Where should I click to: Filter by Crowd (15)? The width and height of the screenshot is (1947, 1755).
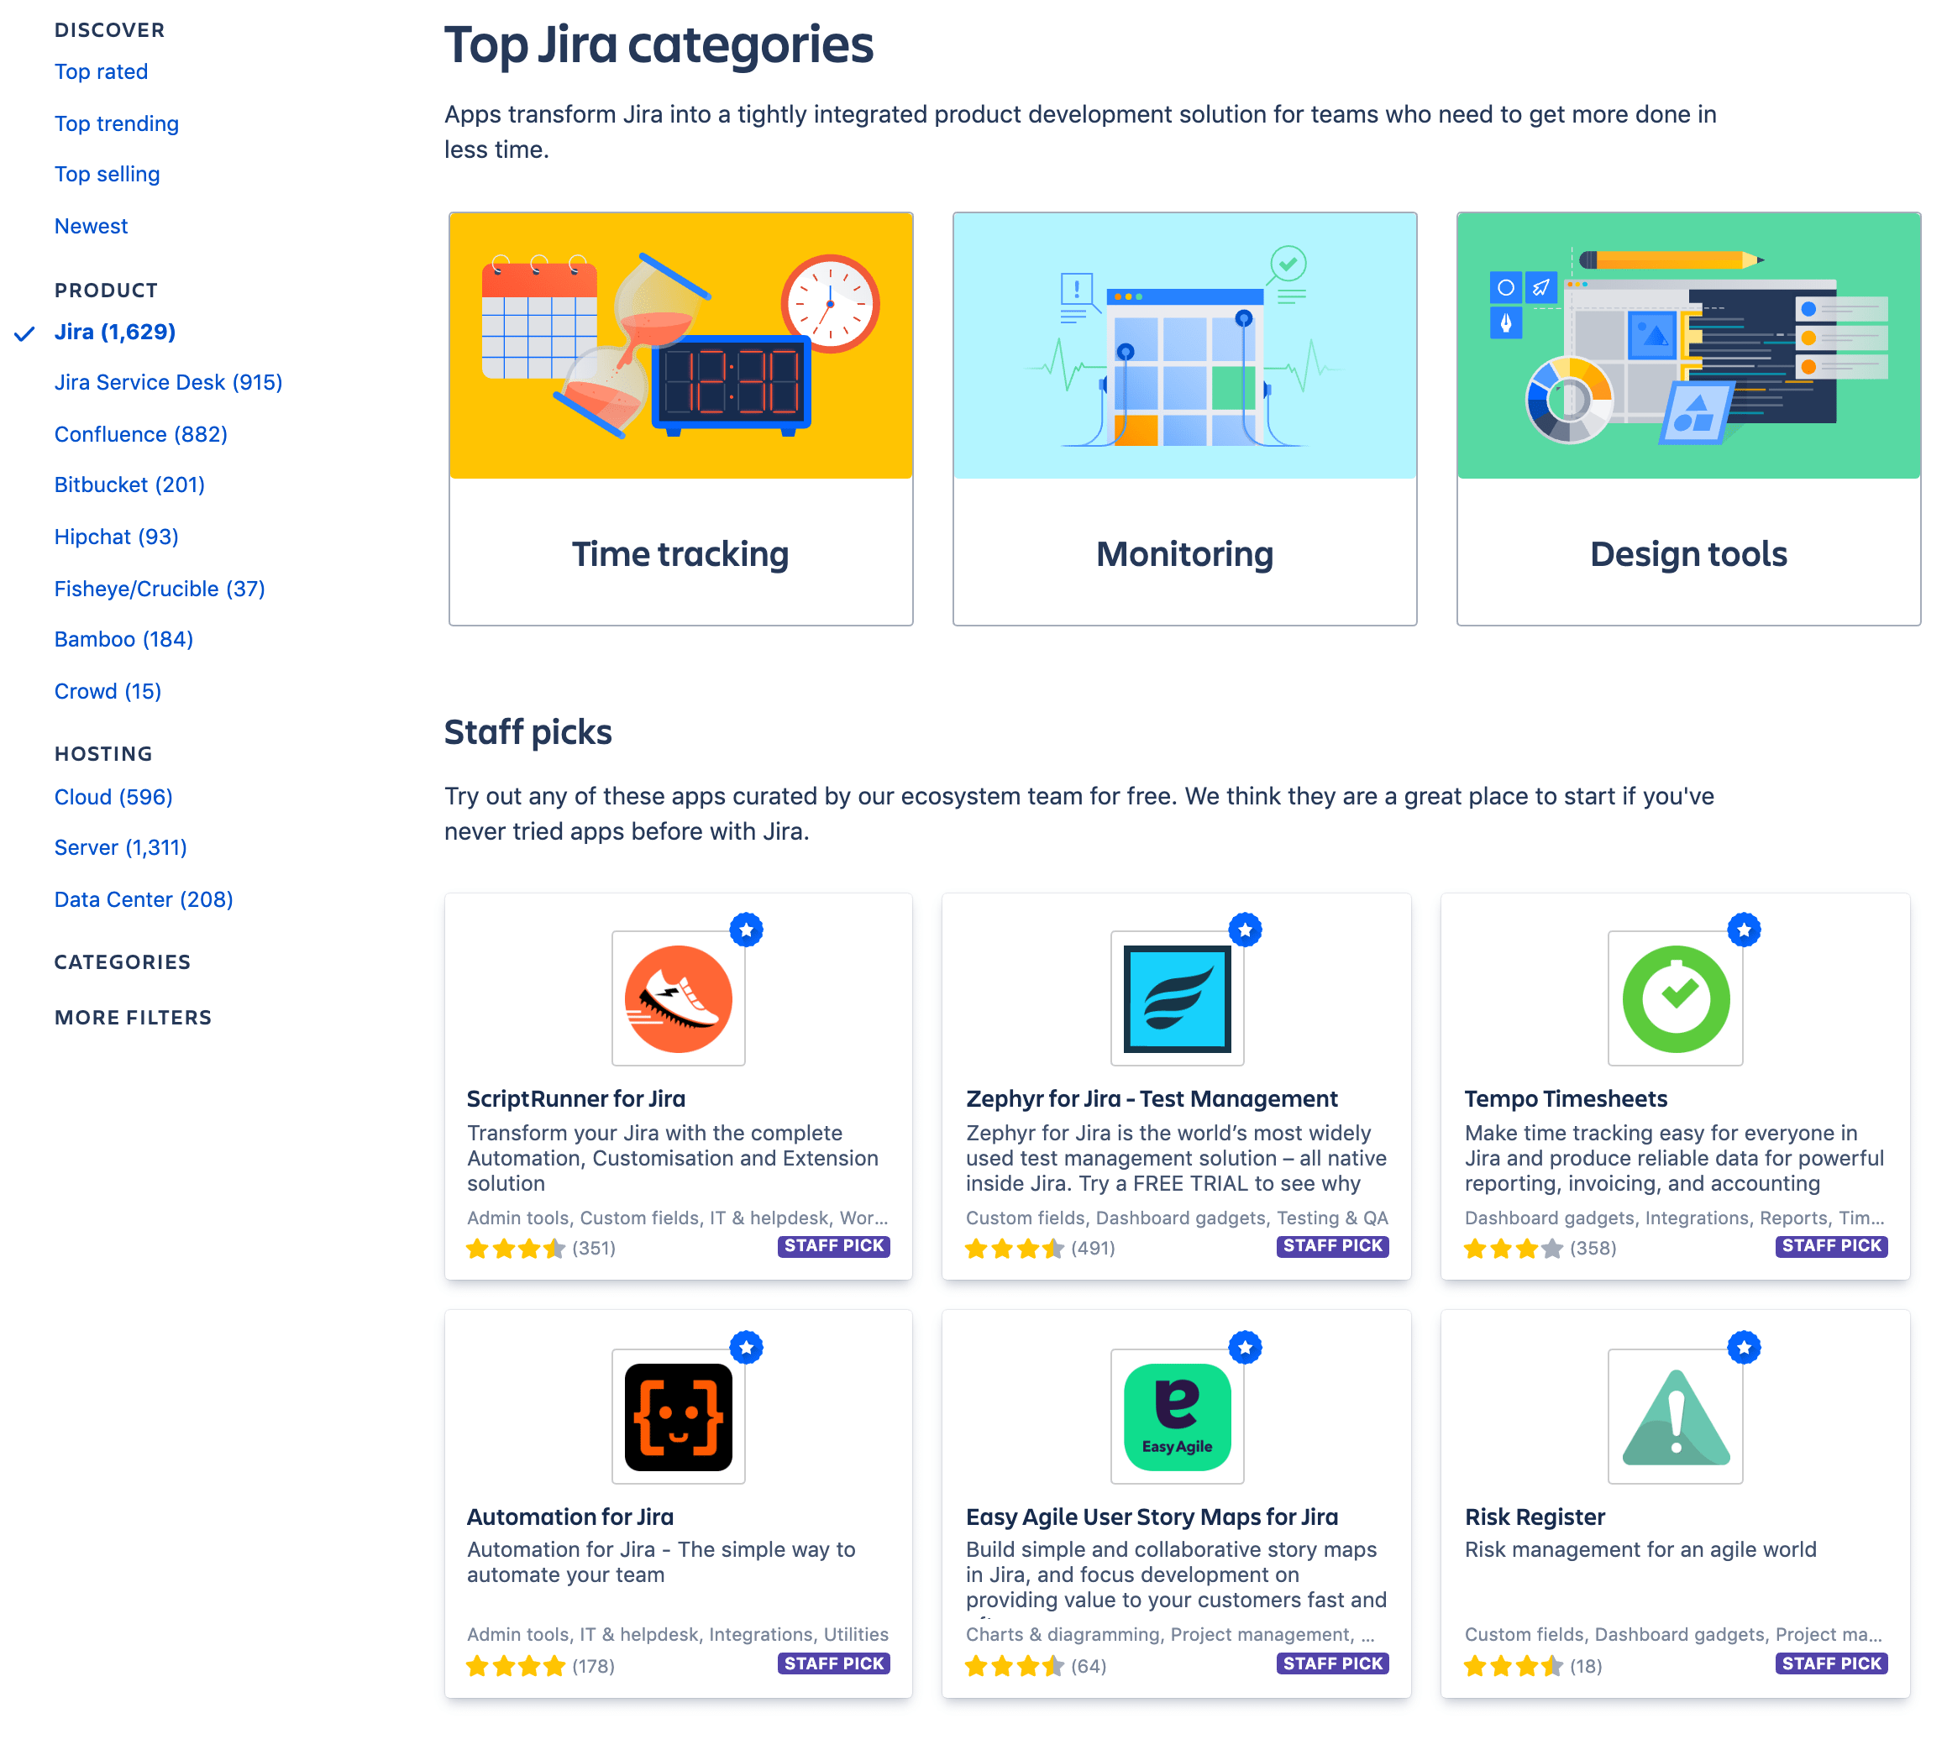108,691
